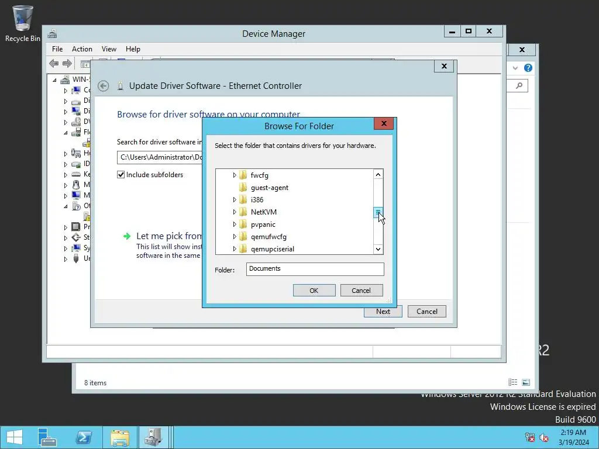Open the File menu
The width and height of the screenshot is (599, 449).
coord(57,49)
